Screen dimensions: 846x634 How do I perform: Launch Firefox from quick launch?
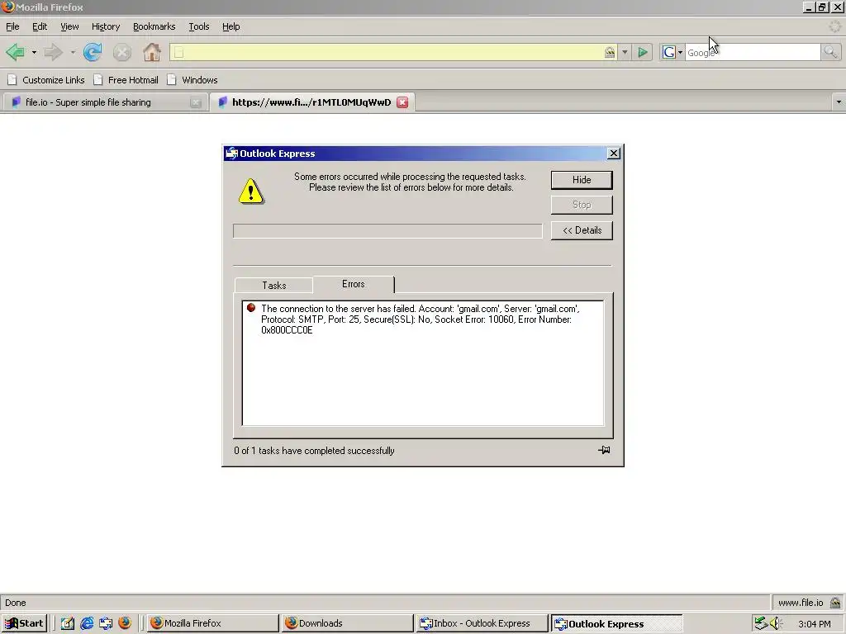125,623
